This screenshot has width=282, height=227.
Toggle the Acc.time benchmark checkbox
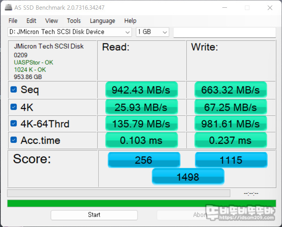(x=14, y=140)
